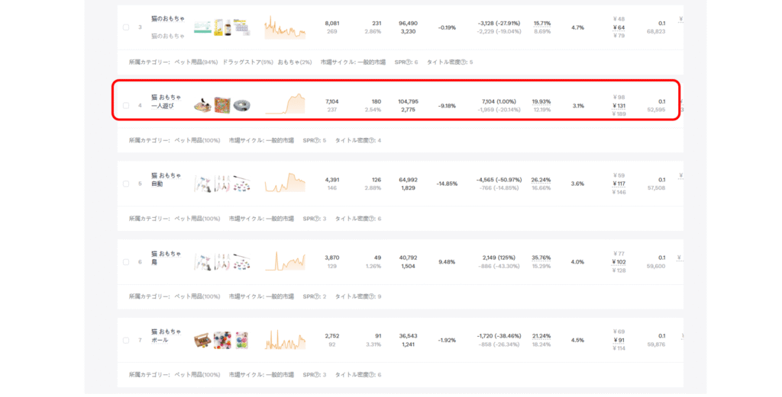Select checkbox for 猫 おもちゃ 一人遊び

click(126, 106)
